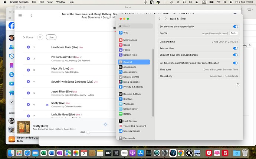256x159 pixels.
Task: Open the Window menu
Action: coord(60,2)
